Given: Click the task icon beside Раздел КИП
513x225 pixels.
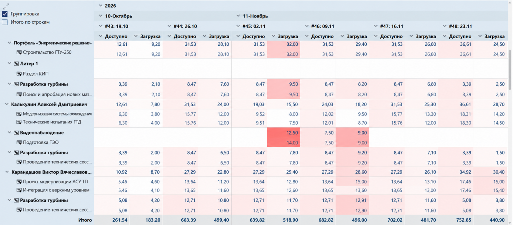Looking at the screenshot, I should tap(19, 74).
